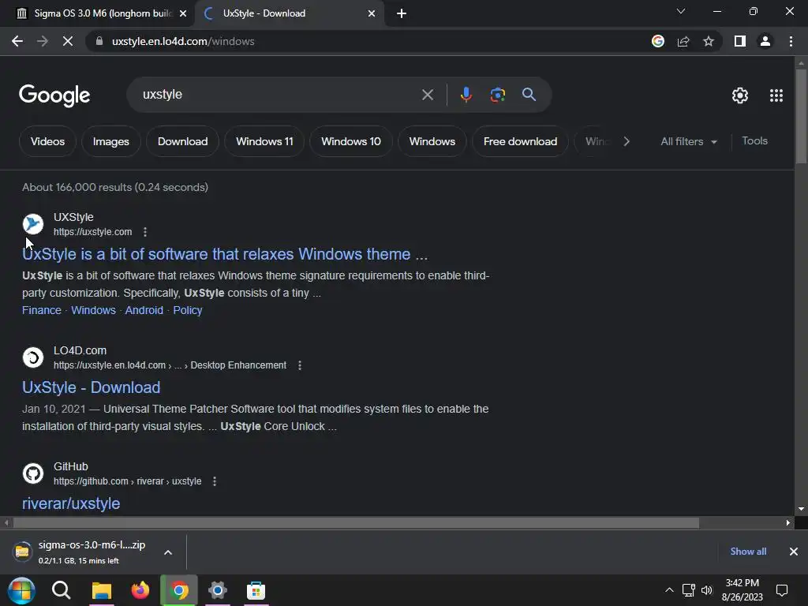Open the notification center icon

coord(782,590)
